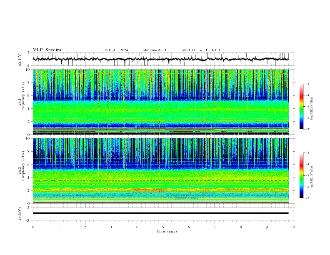Click the "VLF Spectra" plot title
Viewport: 330px width, 255px height.
47,50
